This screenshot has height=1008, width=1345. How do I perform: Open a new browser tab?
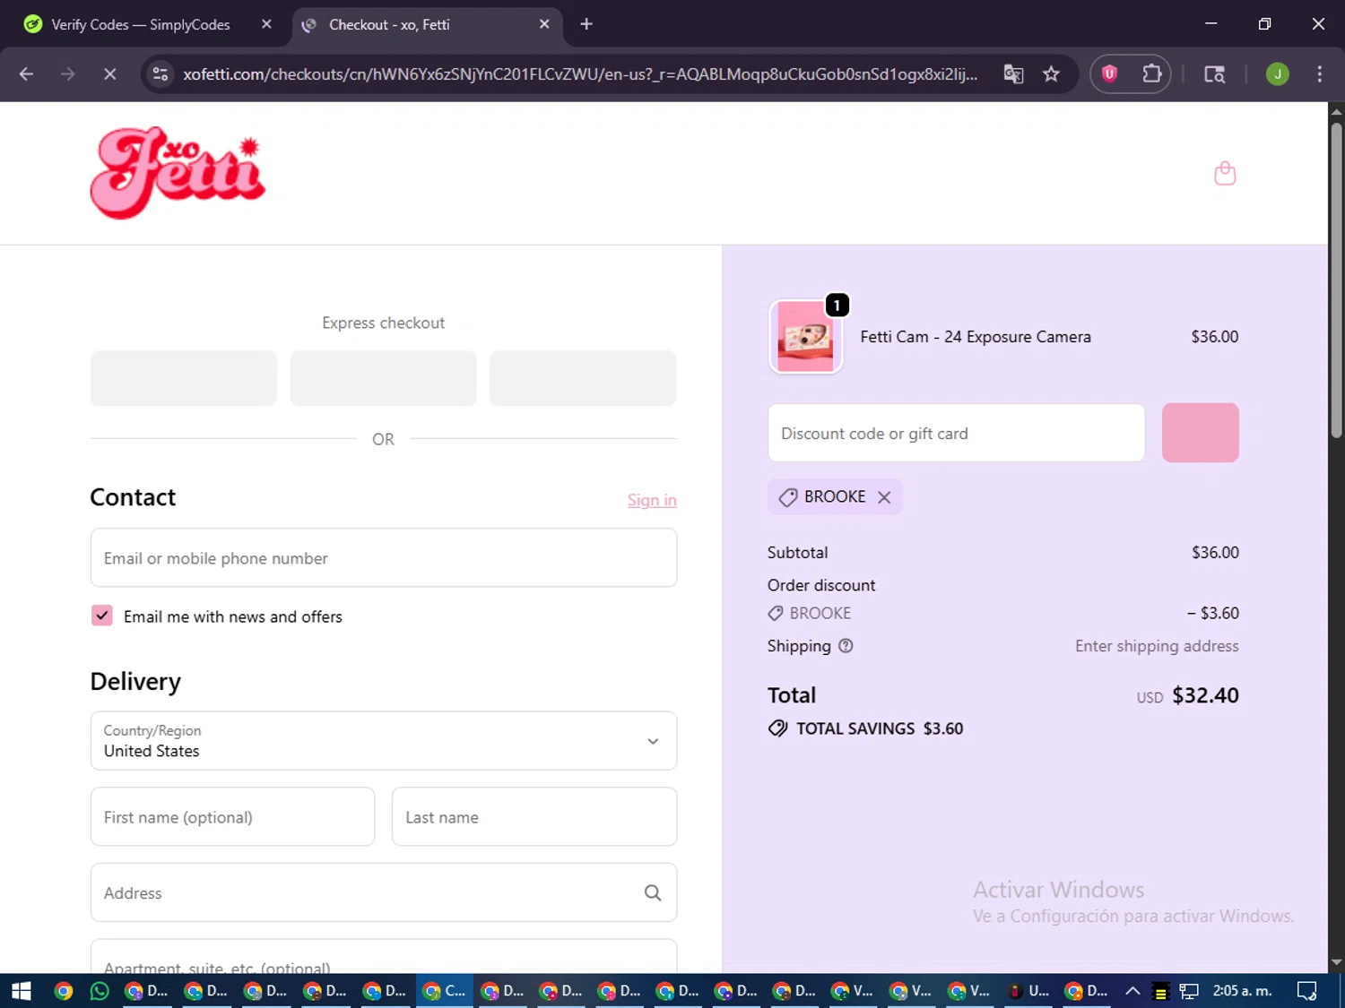(586, 24)
